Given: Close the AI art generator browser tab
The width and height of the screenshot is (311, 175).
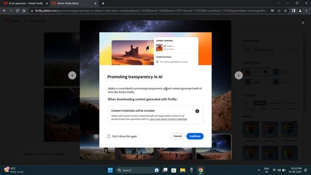Looking at the screenshot, I should tap(47, 3).
